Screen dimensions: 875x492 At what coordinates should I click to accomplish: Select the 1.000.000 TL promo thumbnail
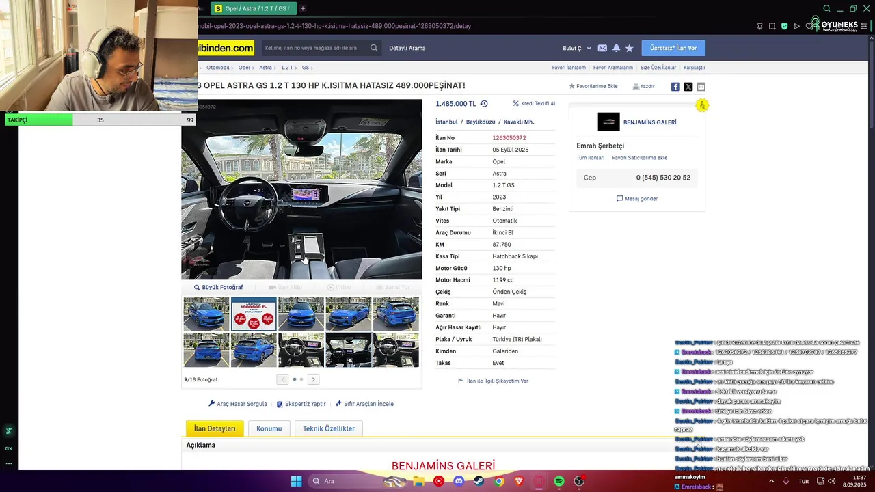click(254, 314)
